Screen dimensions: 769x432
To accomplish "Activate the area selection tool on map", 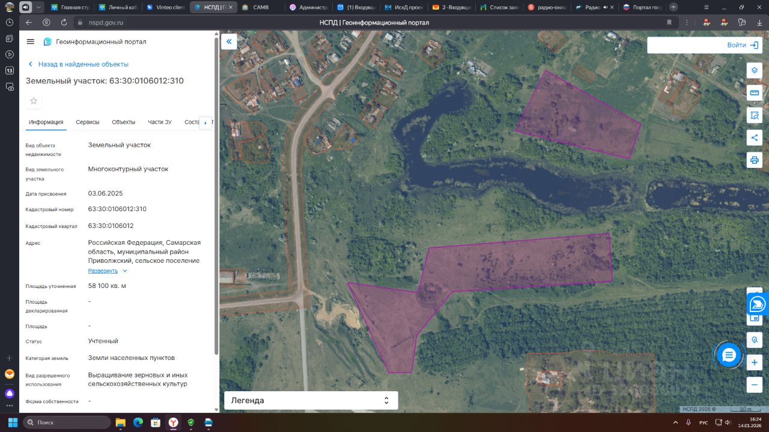I will pyautogui.click(x=755, y=115).
